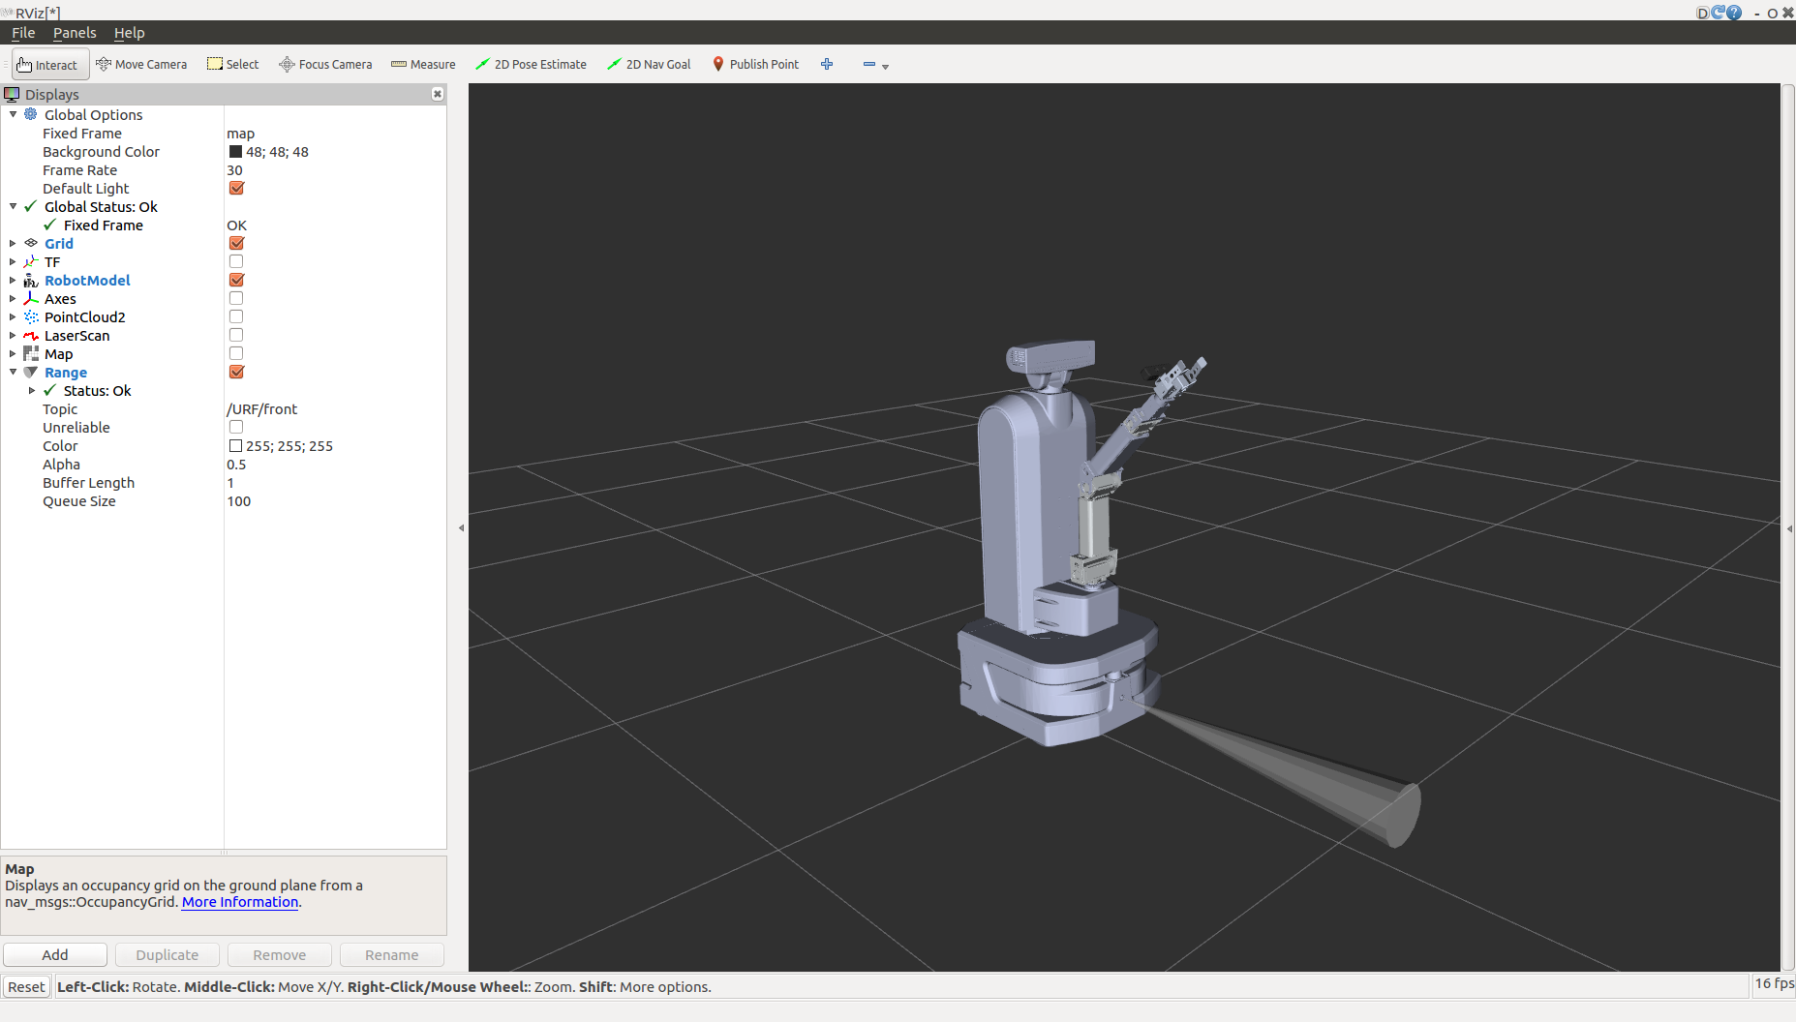
Task: Collapse the Range display section
Action: 13,373
